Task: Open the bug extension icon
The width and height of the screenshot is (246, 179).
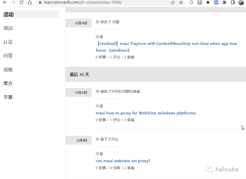Action: click(208, 2)
